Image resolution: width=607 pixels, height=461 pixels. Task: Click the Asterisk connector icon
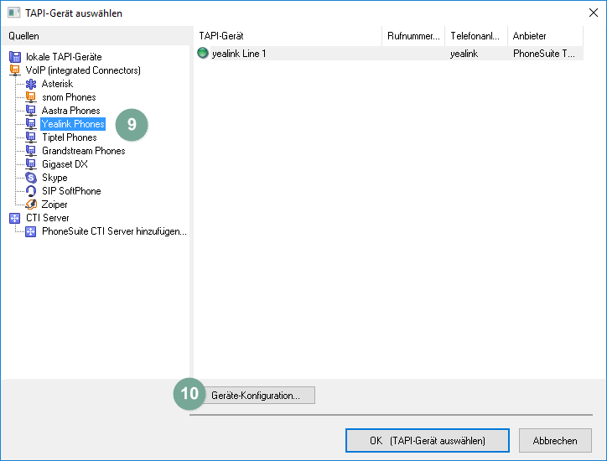[31, 84]
